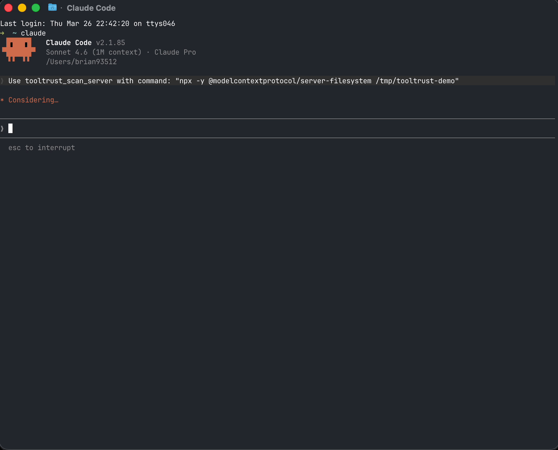Click the chevron beside the input cursor

pyautogui.click(x=2, y=128)
